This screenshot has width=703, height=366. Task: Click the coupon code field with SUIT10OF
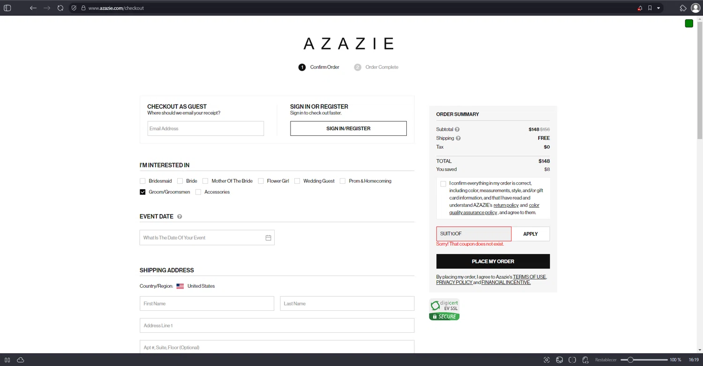(474, 234)
